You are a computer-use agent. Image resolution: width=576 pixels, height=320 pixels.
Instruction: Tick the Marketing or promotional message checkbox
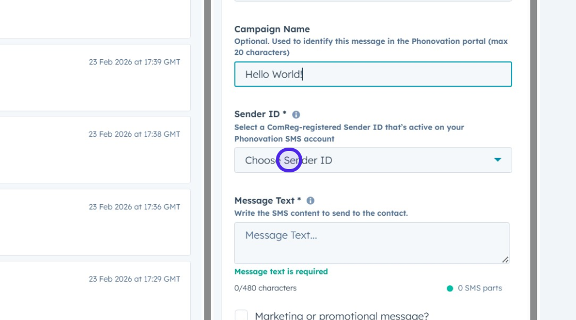pos(241,316)
